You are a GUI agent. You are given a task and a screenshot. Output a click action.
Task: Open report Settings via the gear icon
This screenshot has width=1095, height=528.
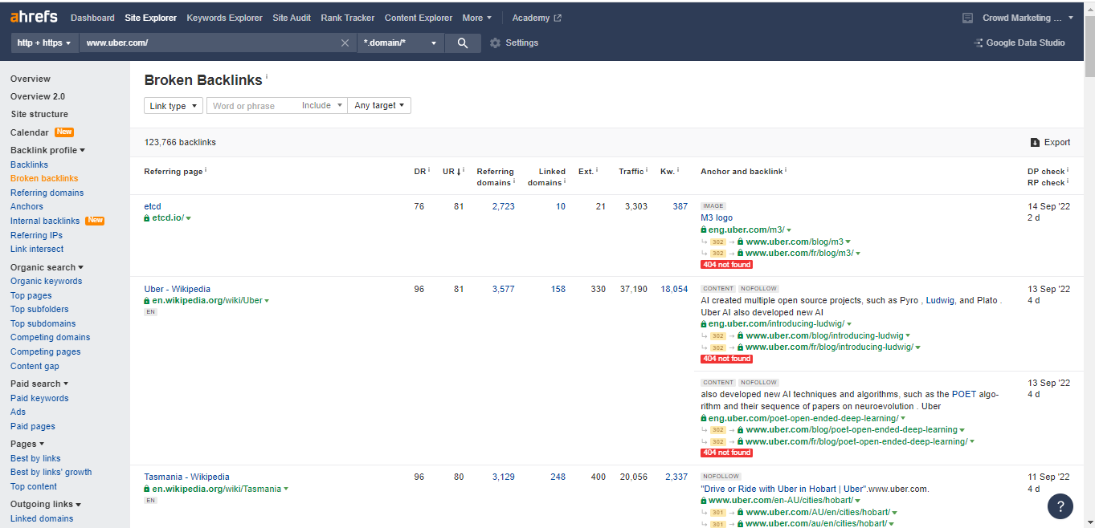pyautogui.click(x=495, y=43)
